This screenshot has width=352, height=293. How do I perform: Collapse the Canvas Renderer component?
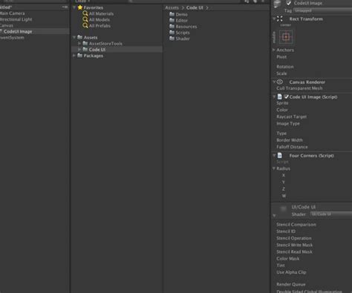coord(274,82)
